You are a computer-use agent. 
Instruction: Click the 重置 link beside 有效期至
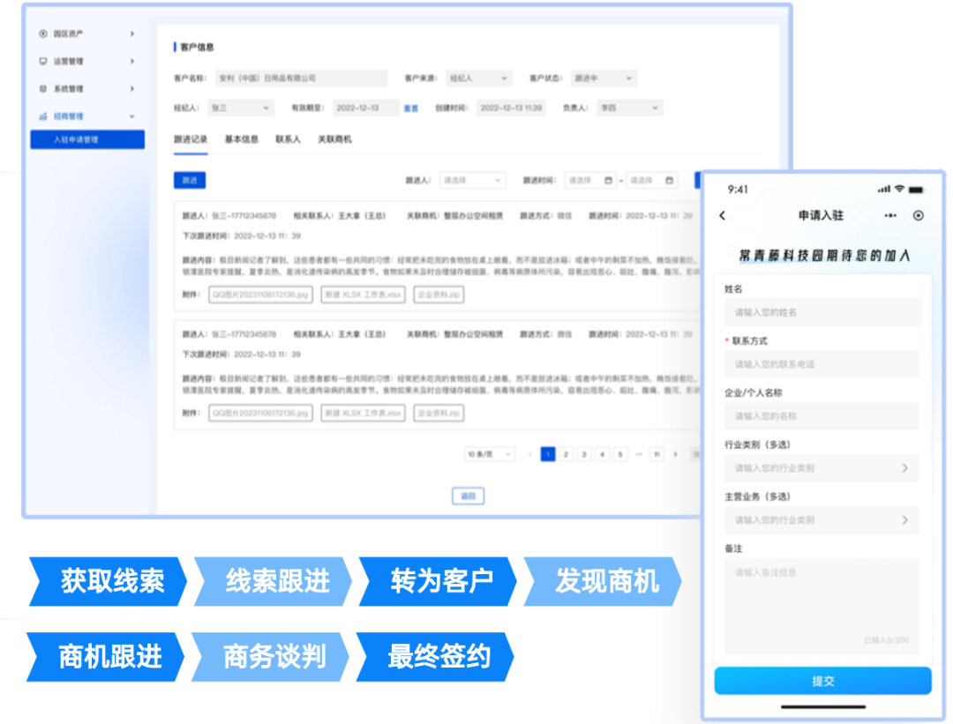pos(411,108)
